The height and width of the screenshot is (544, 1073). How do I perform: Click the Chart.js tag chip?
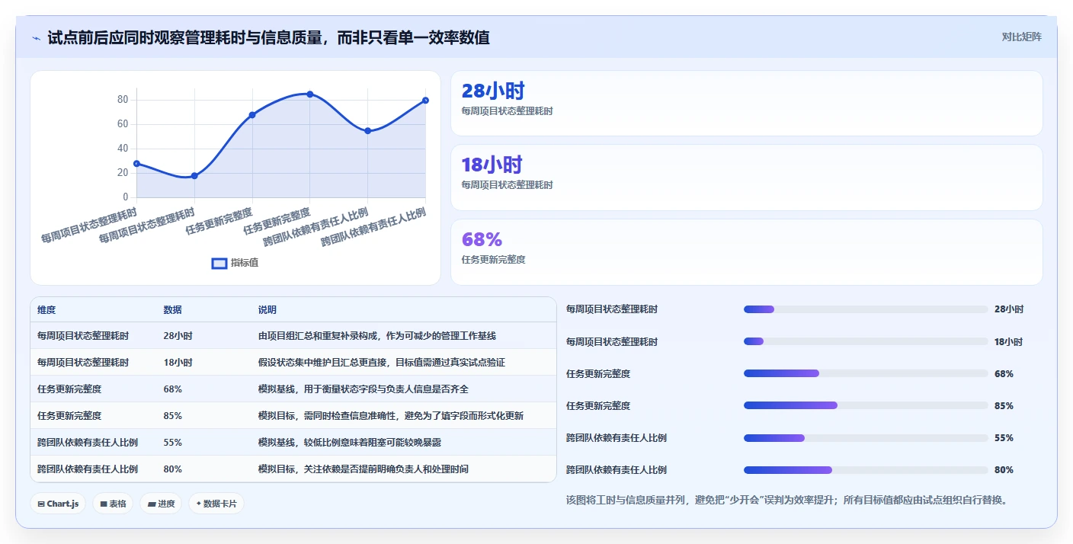(58, 504)
